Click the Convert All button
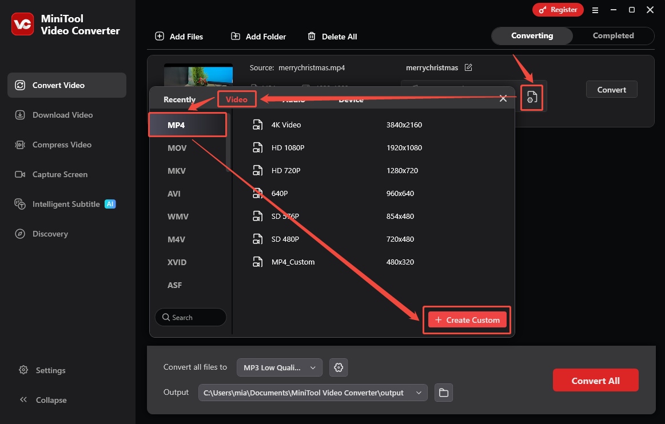665x424 pixels. coord(595,380)
